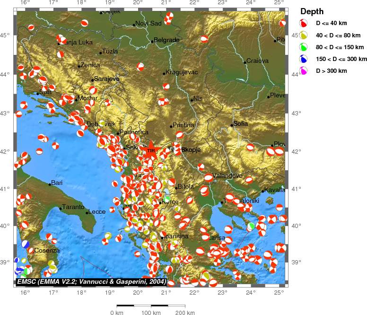The width and height of the screenshot is (367, 315).
Task: Click the Depth legend title
Action: click(x=312, y=11)
